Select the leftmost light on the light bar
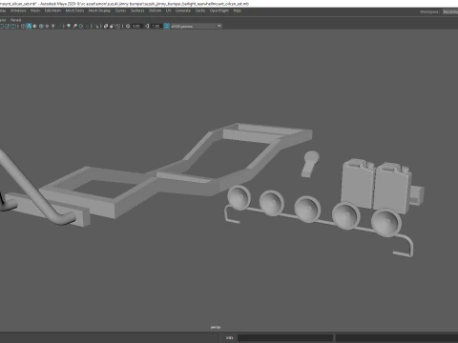The width and height of the screenshot is (458, 343). tap(239, 197)
